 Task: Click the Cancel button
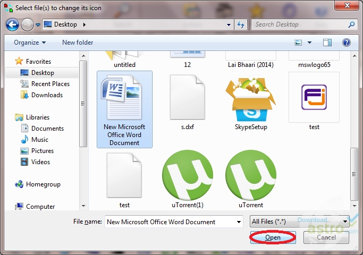(x=326, y=237)
